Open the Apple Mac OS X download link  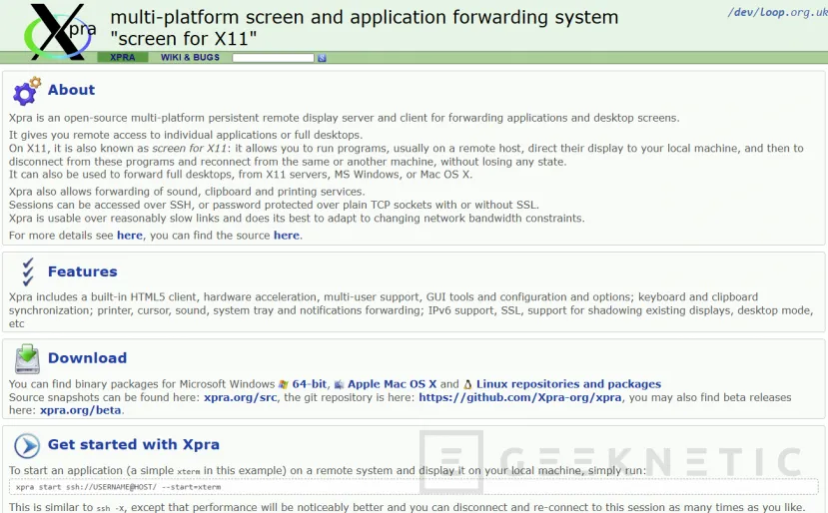[392, 384]
